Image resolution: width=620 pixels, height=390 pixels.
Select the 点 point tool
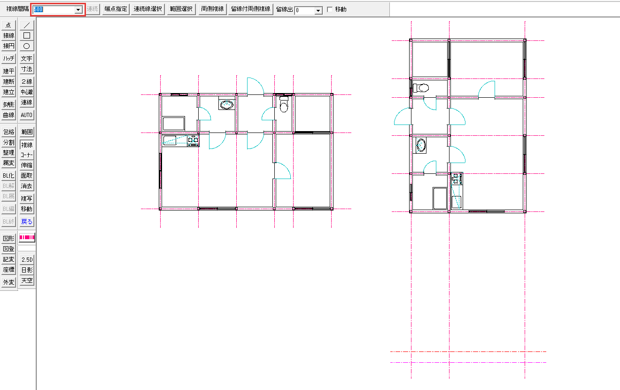tap(8, 25)
